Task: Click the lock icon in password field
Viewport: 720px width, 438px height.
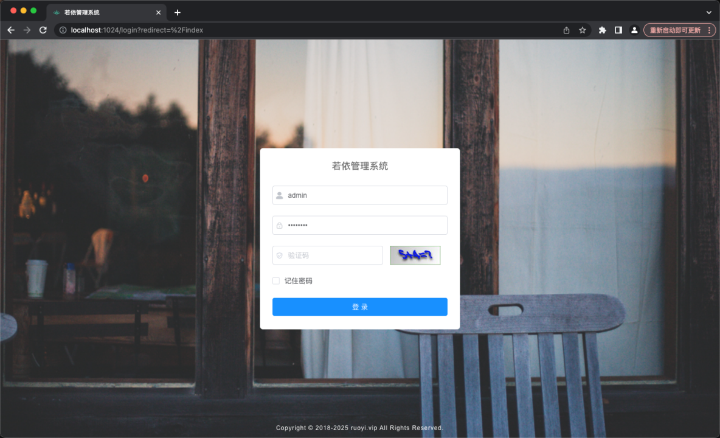Action: pyautogui.click(x=279, y=226)
